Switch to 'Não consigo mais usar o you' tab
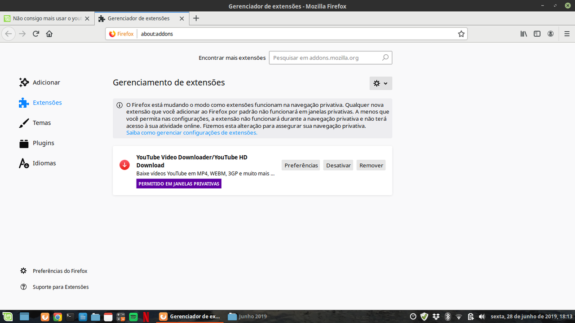 tap(47, 19)
